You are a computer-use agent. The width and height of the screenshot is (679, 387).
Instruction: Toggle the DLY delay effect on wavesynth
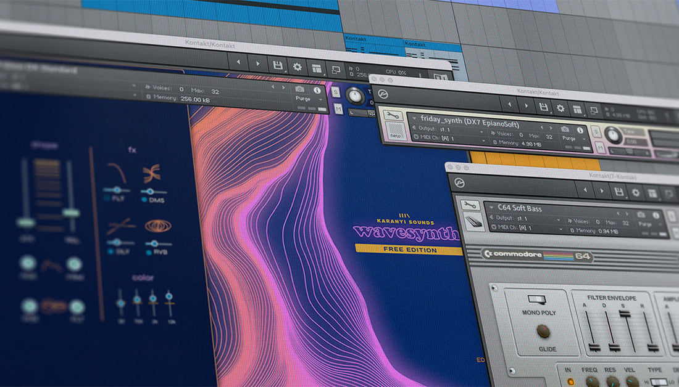(x=110, y=251)
